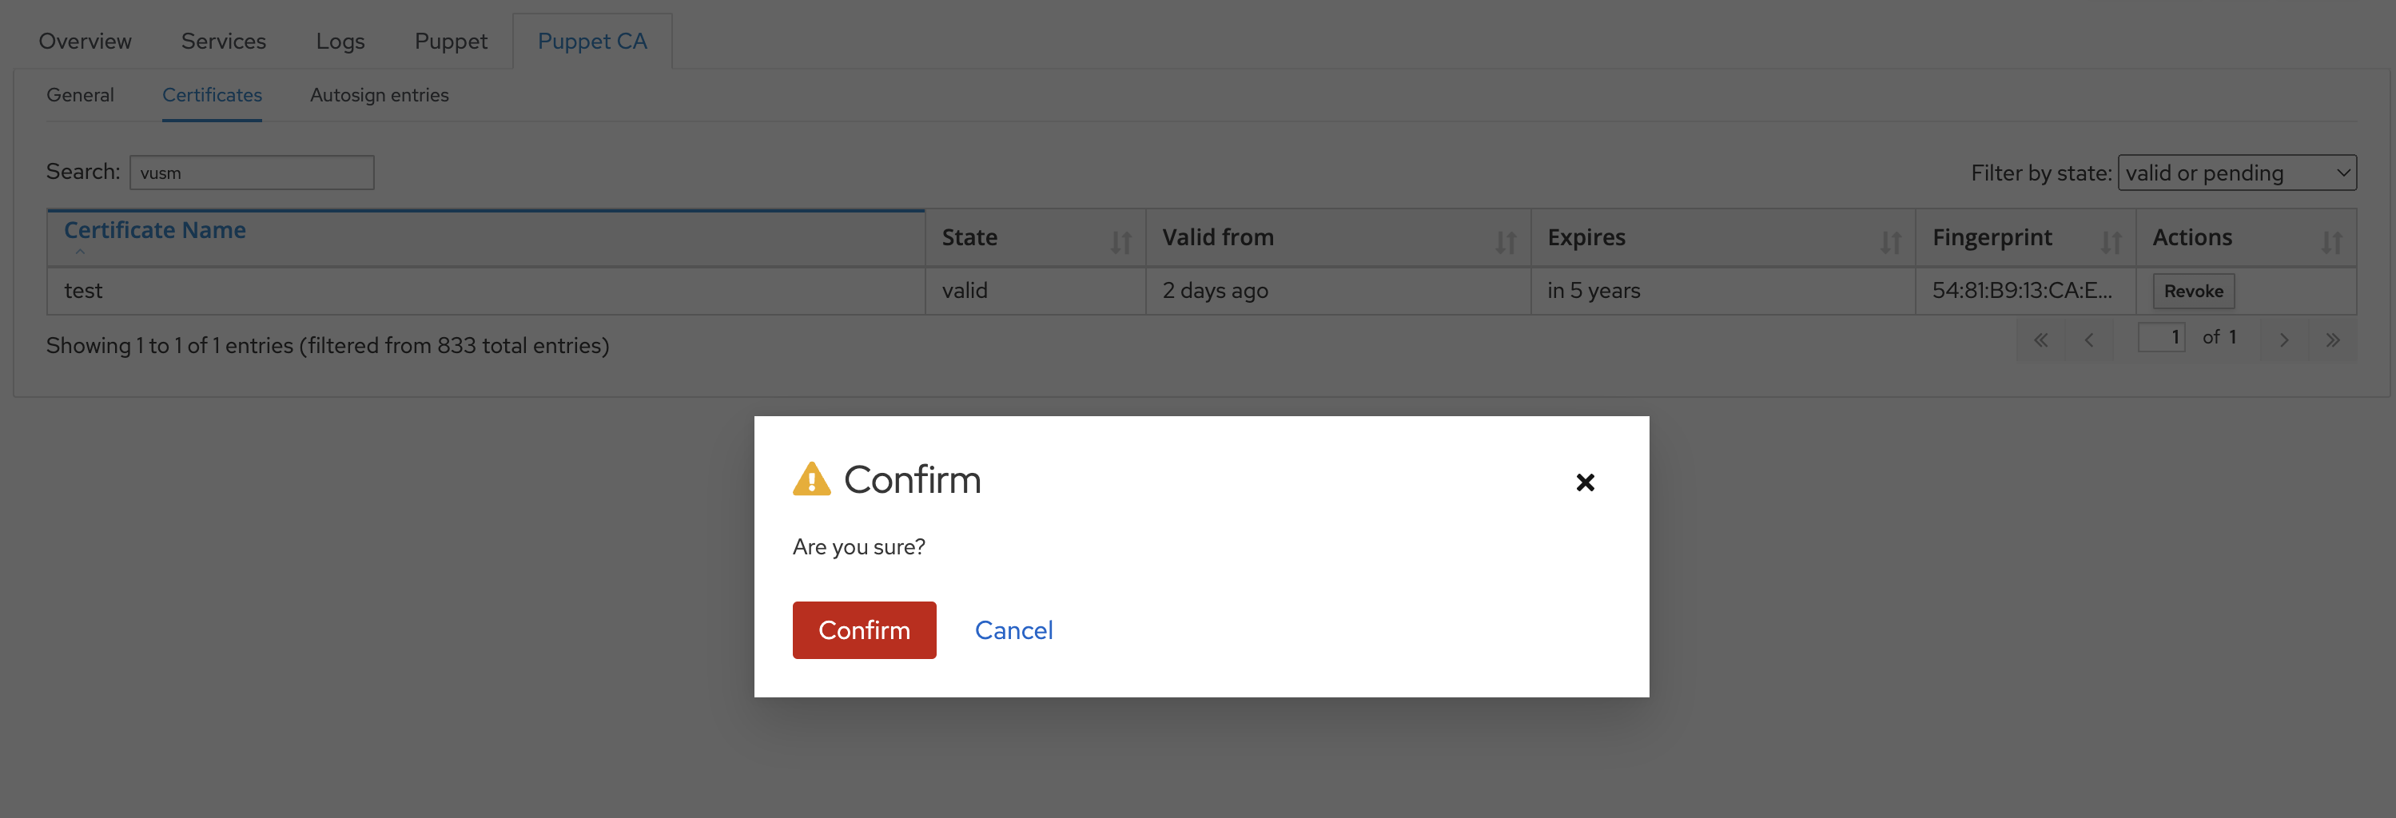Focus the certificate Search field
The width and height of the screenshot is (2396, 818).
pos(252,173)
